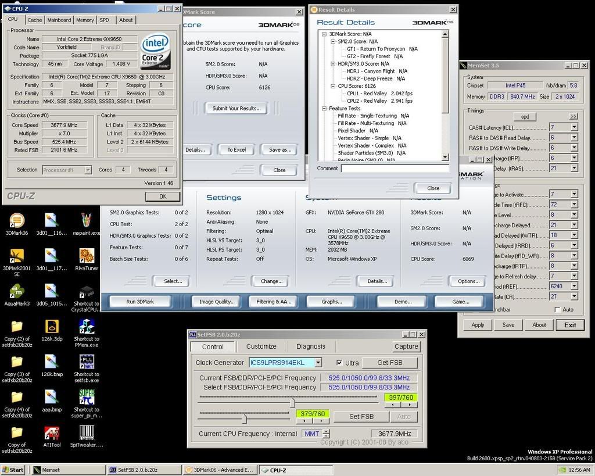Toggle the Ultra checkbox in SetFSB
595x476 pixels.
[339, 363]
